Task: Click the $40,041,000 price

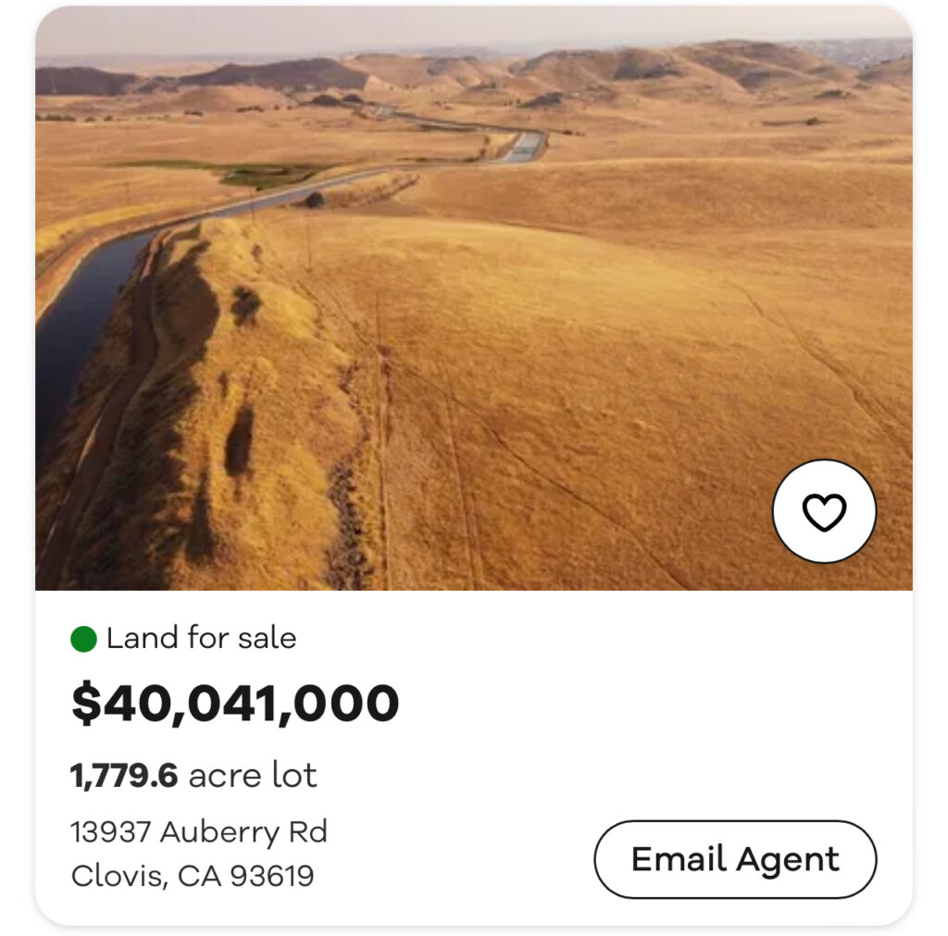Action: coord(235,704)
